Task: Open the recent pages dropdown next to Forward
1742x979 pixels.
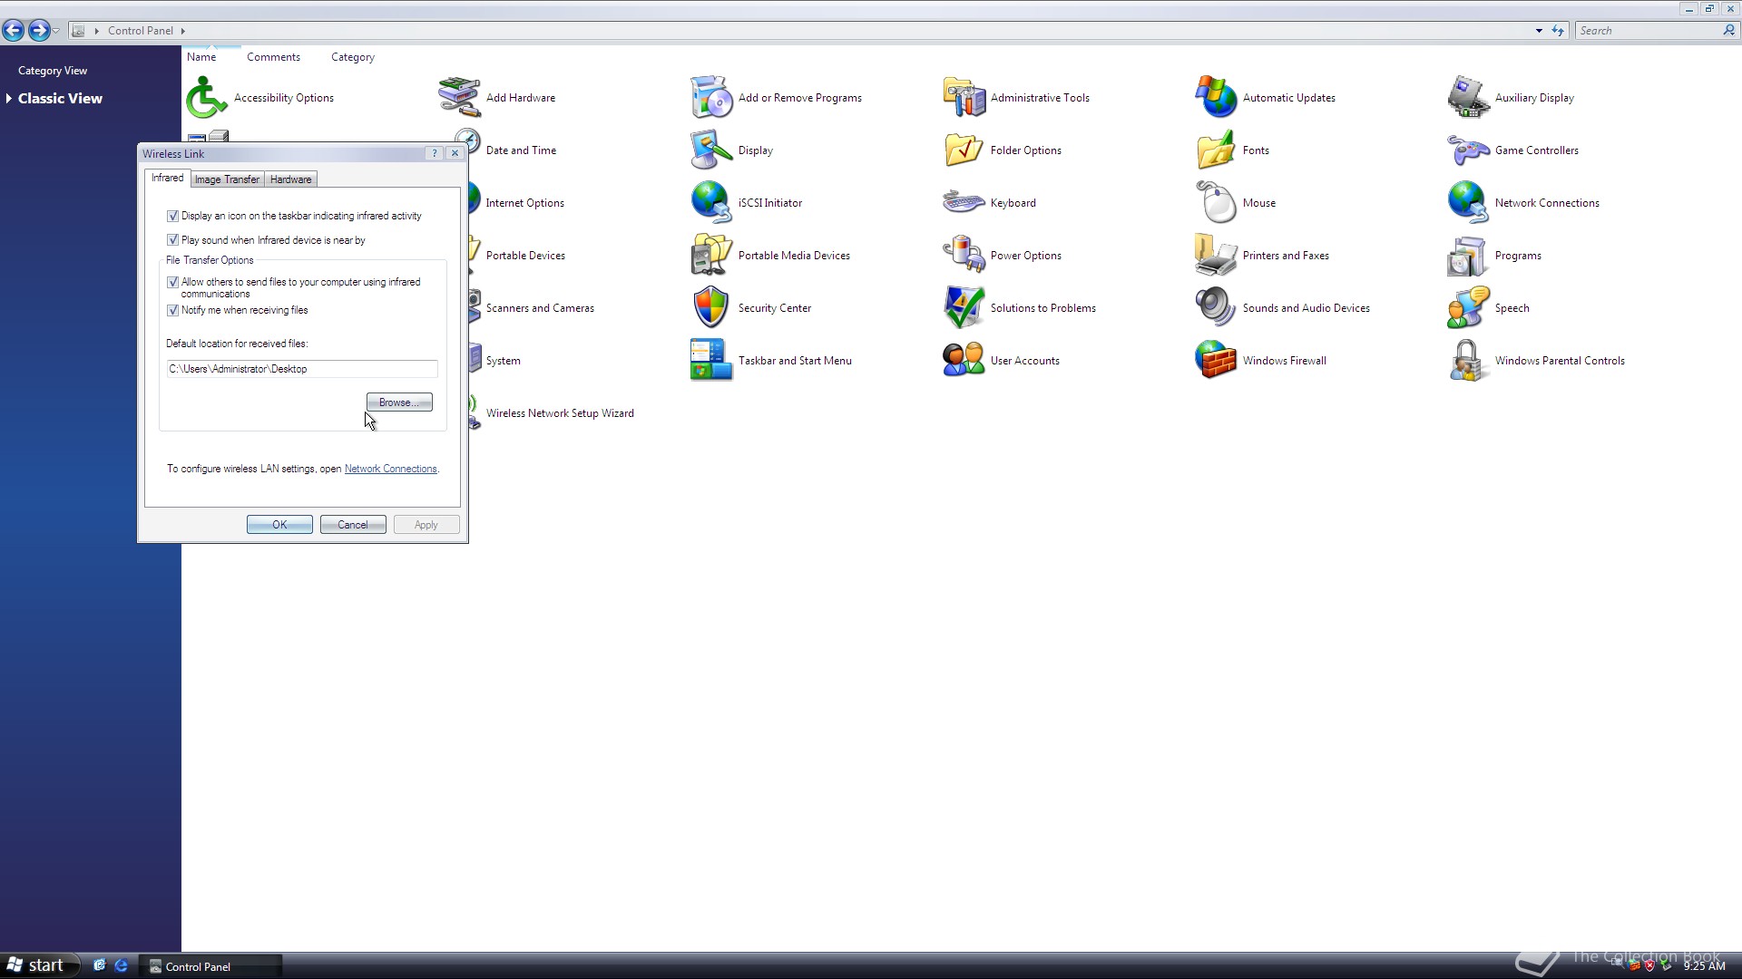Action: 56,31
